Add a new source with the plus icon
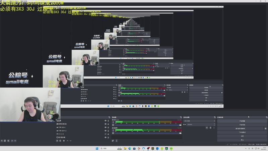The width and height of the screenshot is (268, 151). (57, 141)
